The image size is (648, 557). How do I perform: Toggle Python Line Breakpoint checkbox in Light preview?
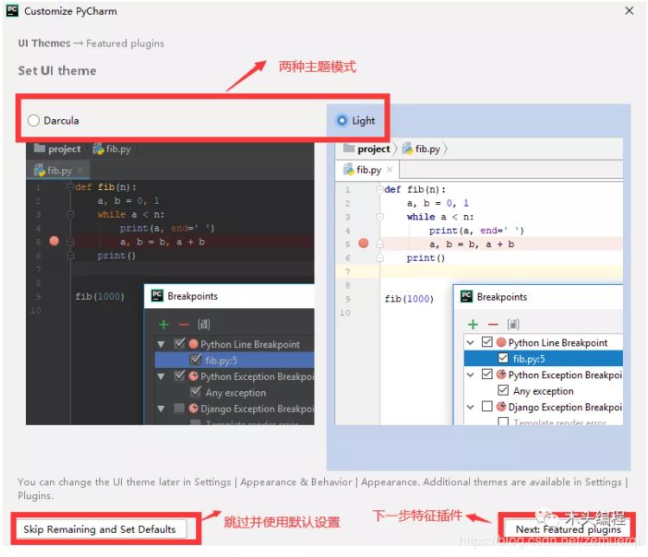(x=486, y=342)
